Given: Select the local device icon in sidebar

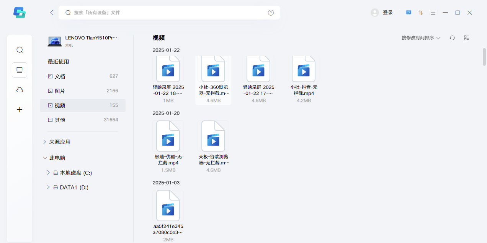Looking at the screenshot, I should pyautogui.click(x=20, y=70).
